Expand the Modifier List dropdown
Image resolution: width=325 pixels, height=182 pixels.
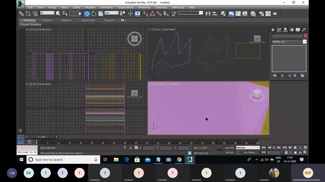pyautogui.click(x=289, y=41)
